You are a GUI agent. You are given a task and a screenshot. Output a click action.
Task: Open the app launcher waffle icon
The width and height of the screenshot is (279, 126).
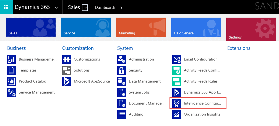[6, 7]
